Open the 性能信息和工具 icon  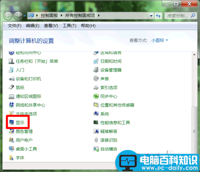coord(96,122)
